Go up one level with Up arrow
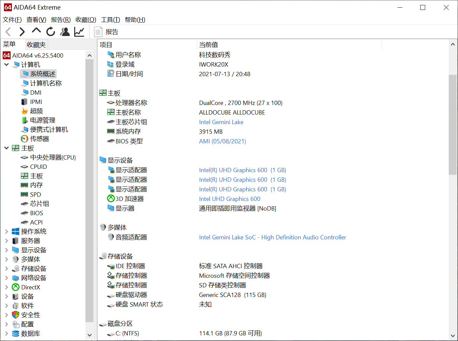458x341 pixels. (x=36, y=31)
